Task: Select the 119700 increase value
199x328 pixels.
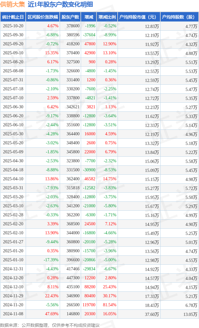Action: [90, 305]
